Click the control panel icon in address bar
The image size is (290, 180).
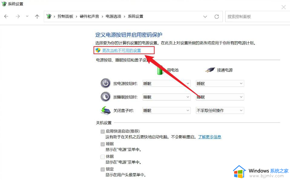(x=49, y=16)
